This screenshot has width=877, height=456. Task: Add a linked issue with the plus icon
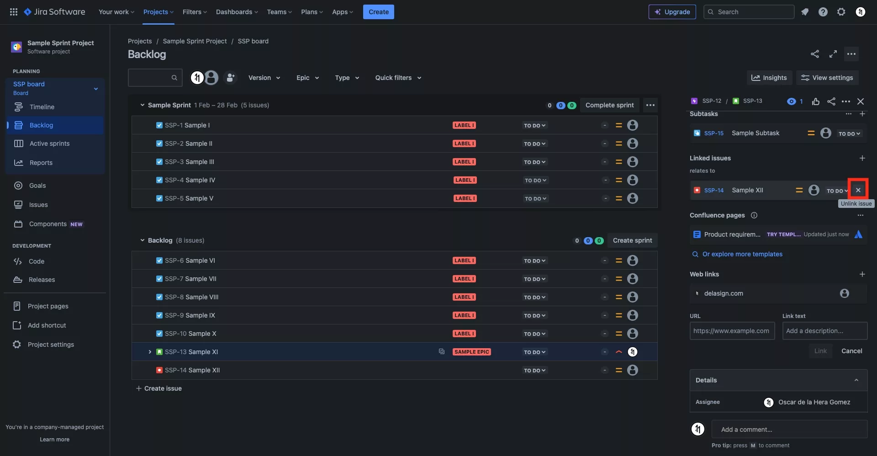[862, 158]
